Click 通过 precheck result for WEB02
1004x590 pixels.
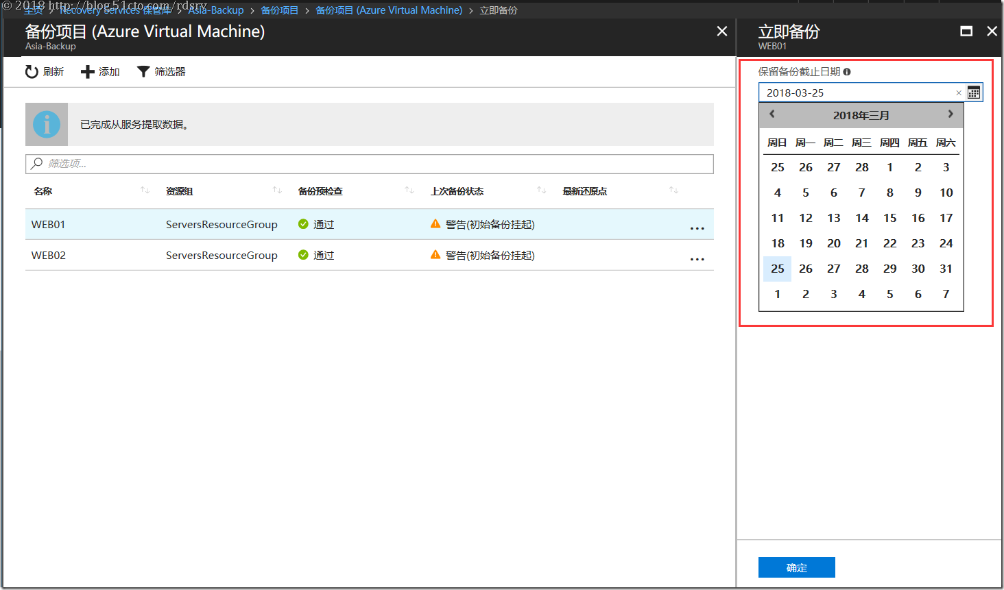[324, 255]
